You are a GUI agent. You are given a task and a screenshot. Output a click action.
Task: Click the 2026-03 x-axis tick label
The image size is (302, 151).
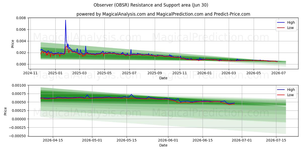pyautogui.click(x=229, y=73)
